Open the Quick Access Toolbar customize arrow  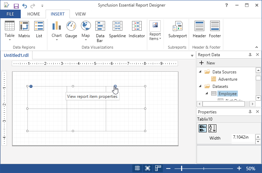click(x=42, y=6)
